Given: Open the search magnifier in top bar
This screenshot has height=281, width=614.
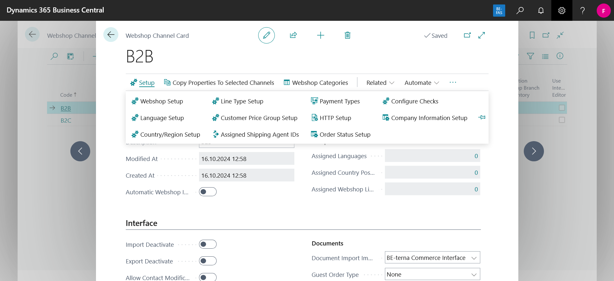Looking at the screenshot, I should (520, 10).
